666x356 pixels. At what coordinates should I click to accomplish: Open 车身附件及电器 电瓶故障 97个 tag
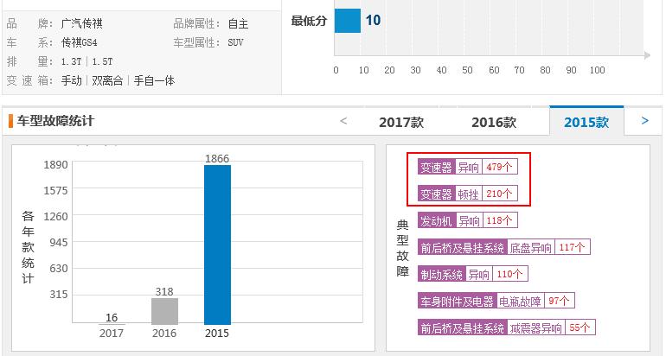tap(496, 301)
